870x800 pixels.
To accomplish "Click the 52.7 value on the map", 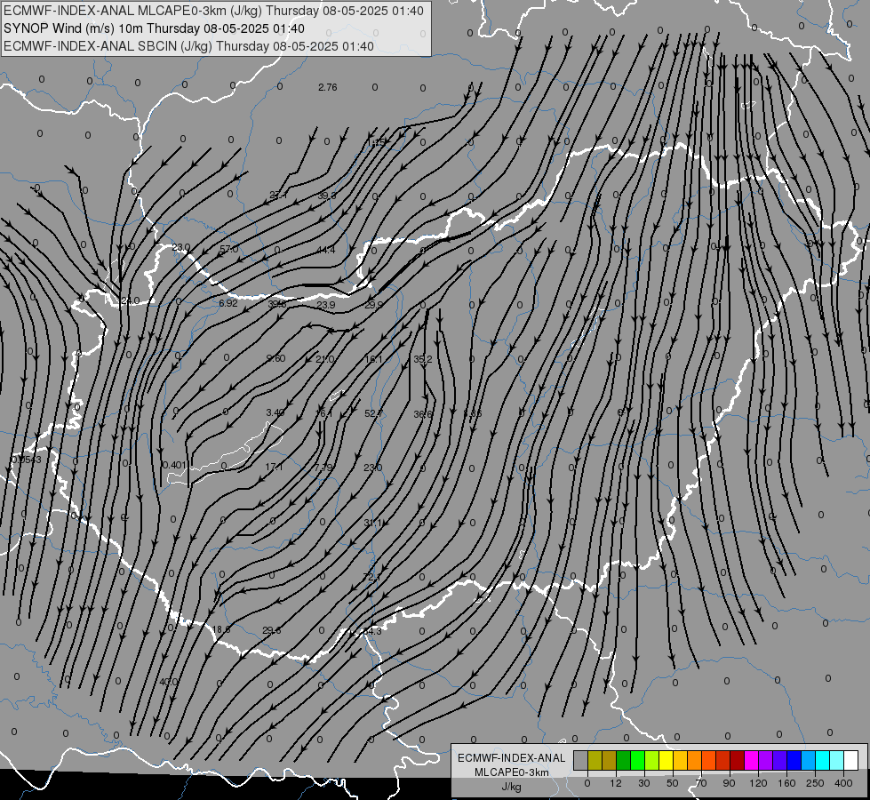I will 373,413.
